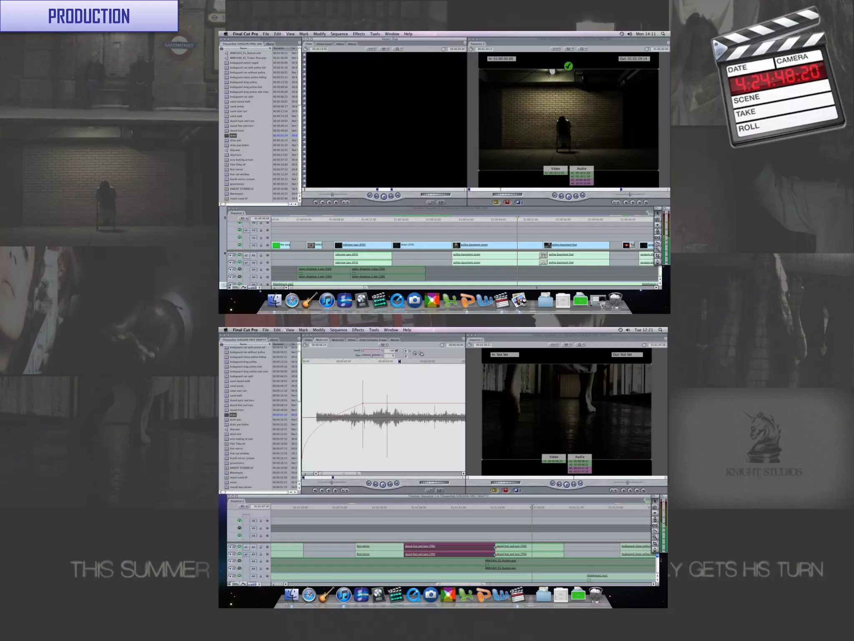Click reset button beside Level slider in lower Viewer
854x641 pixels.
coord(415,353)
